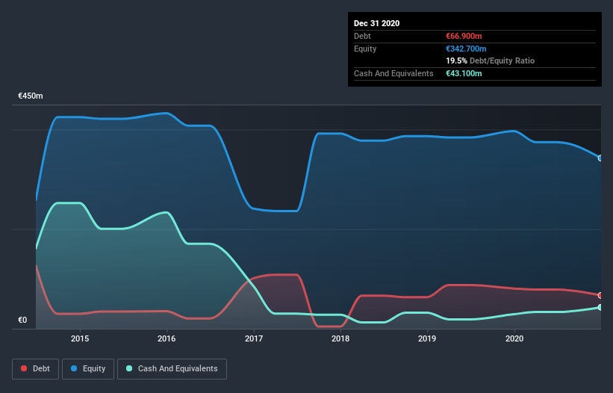The width and height of the screenshot is (613, 393).
Task: Toggle the Equity legend button
Action: [88, 369]
